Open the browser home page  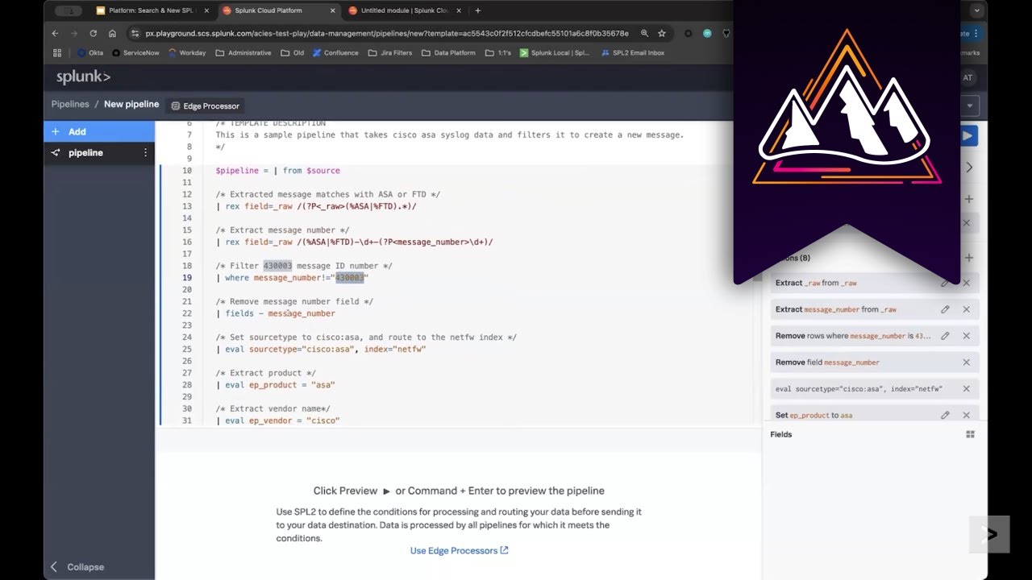click(113, 33)
